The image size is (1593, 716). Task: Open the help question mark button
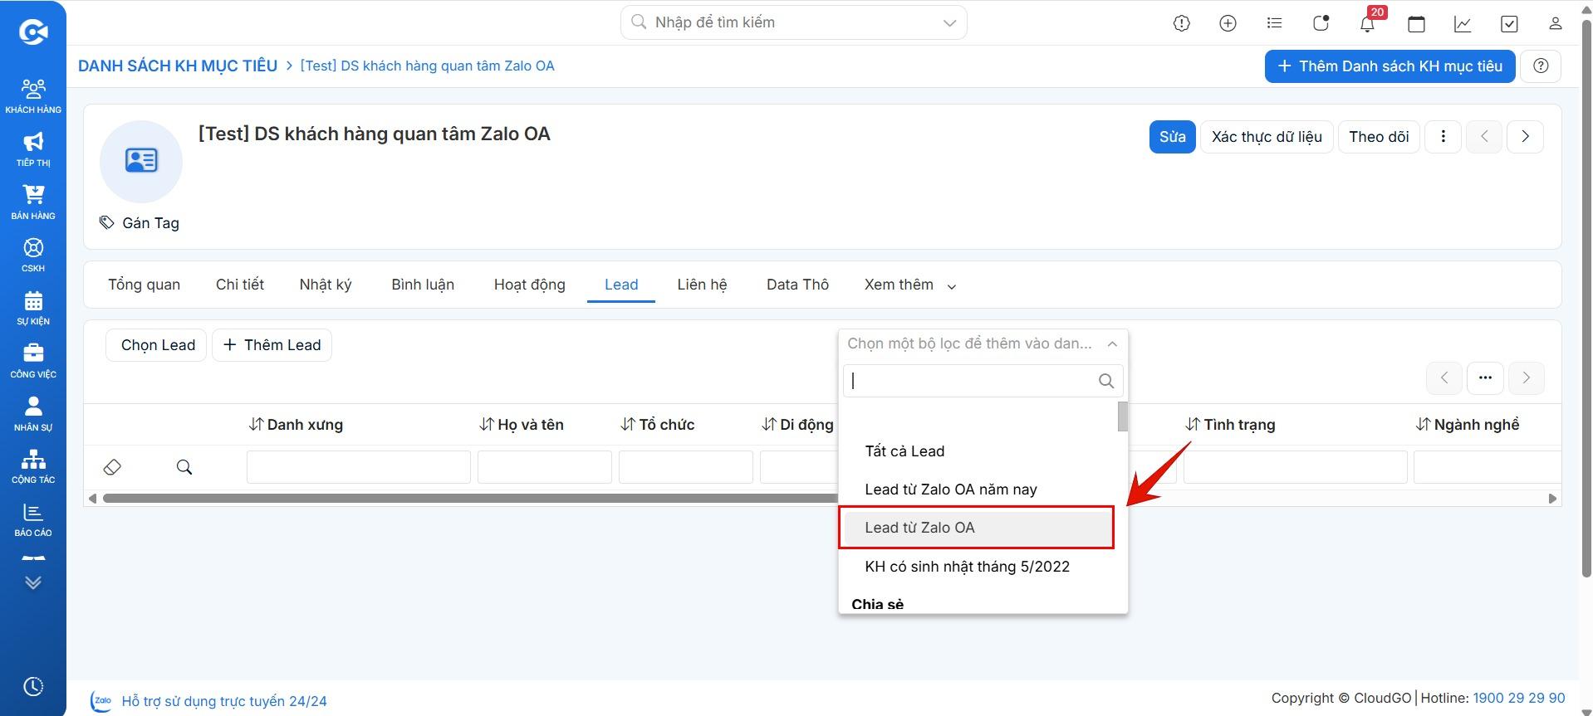tap(1541, 66)
